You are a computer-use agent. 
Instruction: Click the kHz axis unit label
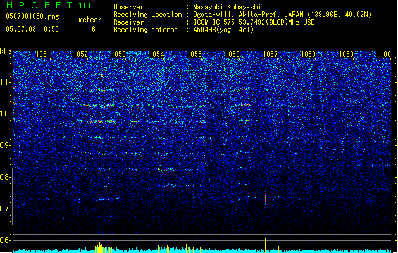(6, 51)
